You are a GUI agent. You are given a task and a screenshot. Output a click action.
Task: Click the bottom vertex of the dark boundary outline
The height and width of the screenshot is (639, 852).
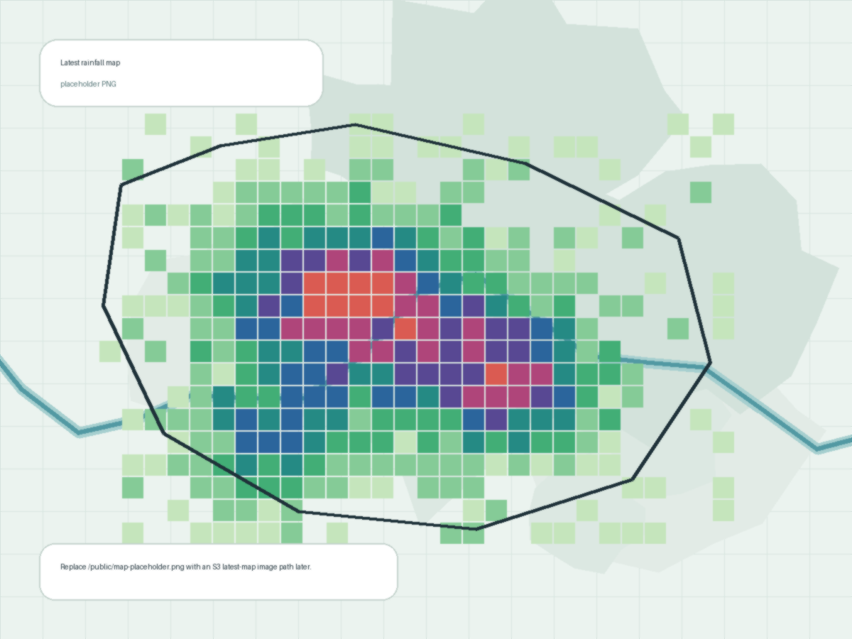click(x=476, y=529)
